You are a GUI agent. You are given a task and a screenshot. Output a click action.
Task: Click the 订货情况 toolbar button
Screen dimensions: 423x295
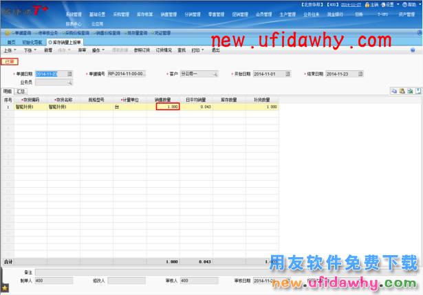[164, 50]
